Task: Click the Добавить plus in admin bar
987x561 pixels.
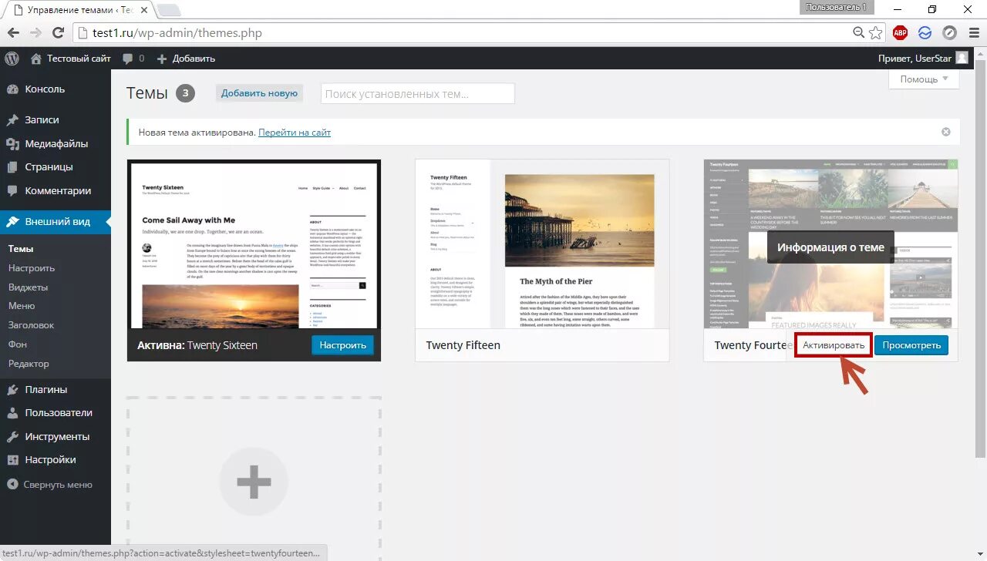Action: [162, 59]
